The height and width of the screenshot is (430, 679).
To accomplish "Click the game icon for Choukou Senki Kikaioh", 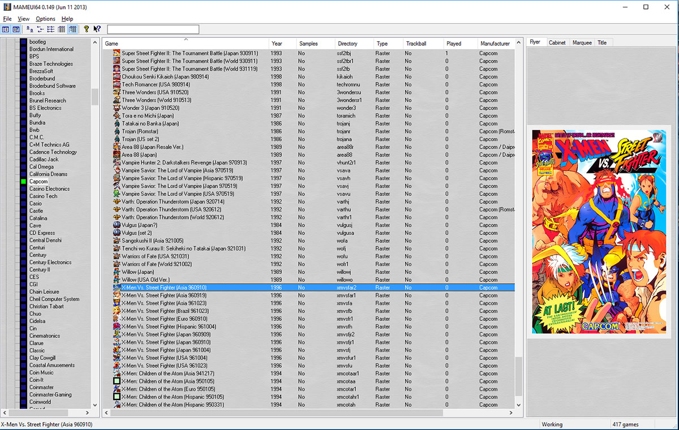I will click(117, 76).
